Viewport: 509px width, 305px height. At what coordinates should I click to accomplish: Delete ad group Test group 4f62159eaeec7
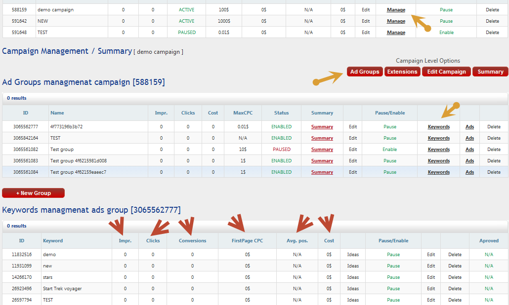click(x=494, y=172)
